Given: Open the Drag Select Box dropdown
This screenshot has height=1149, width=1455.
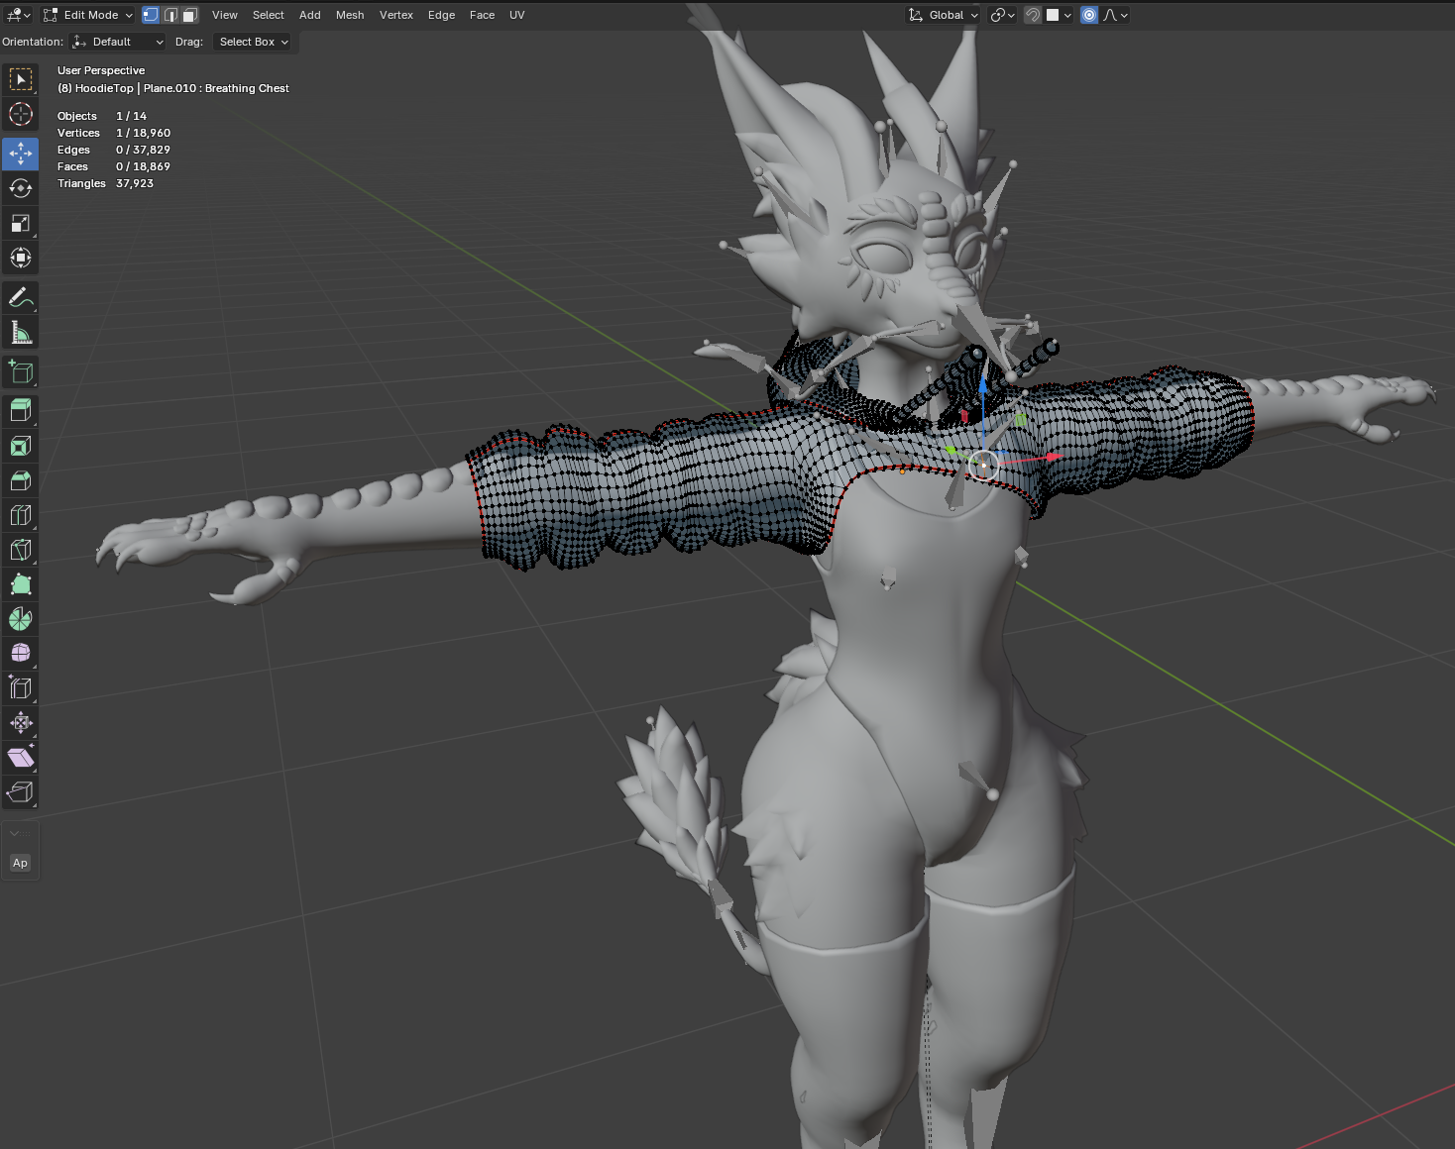Looking at the screenshot, I should tap(252, 42).
